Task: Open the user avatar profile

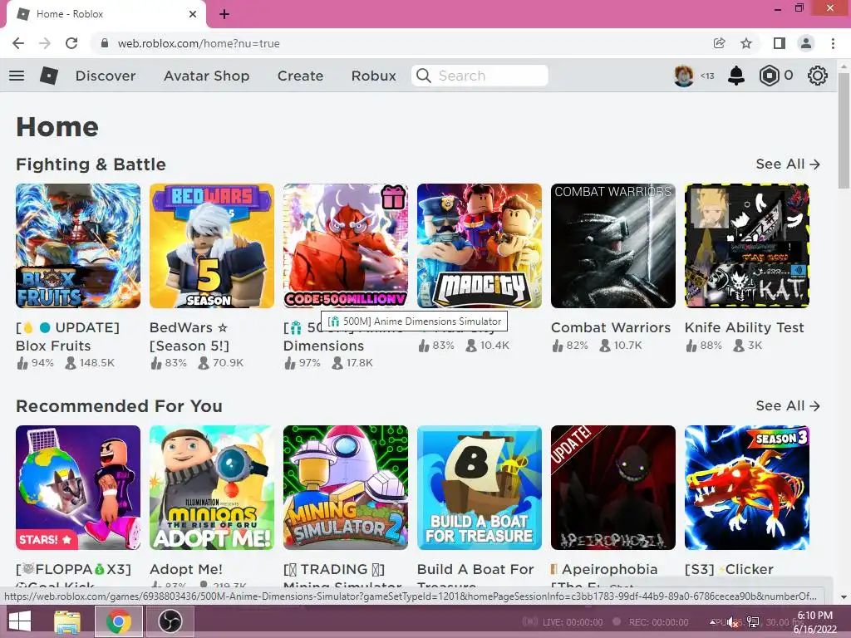Action: pyautogui.click(x=684, y=76)
